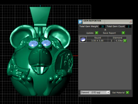
Task: Click the Total Gem Count label
Action: coord(116,27)
